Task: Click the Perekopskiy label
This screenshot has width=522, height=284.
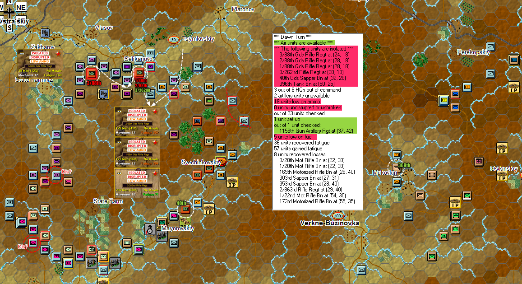Action: 473,52
